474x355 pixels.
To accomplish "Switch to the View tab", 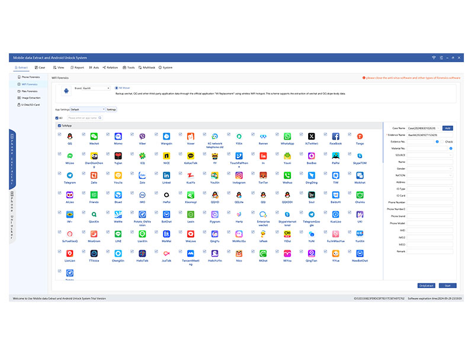I will click(x=59, y=67).
